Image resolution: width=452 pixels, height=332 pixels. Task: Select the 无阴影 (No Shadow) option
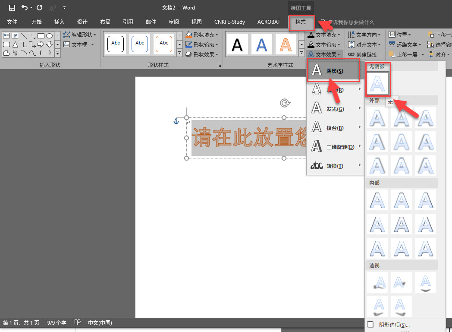pos(377,83)
